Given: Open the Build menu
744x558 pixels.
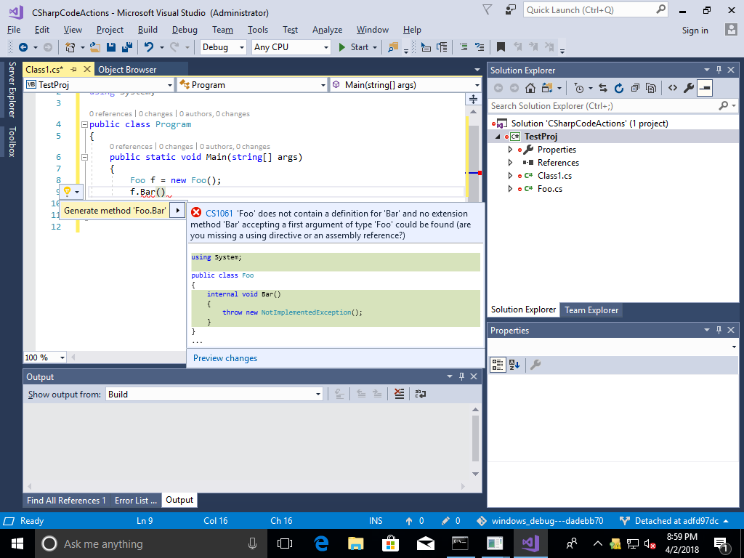Looking at the screenshot, I should 147,30.
